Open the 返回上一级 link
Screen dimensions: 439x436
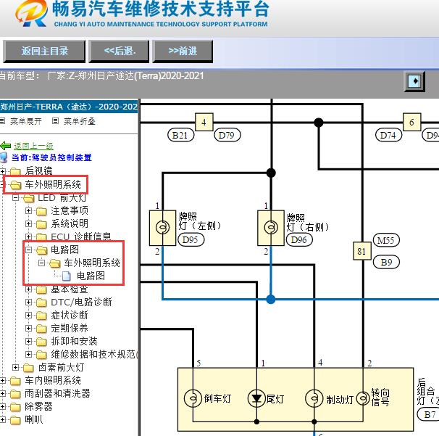(33, 146)
